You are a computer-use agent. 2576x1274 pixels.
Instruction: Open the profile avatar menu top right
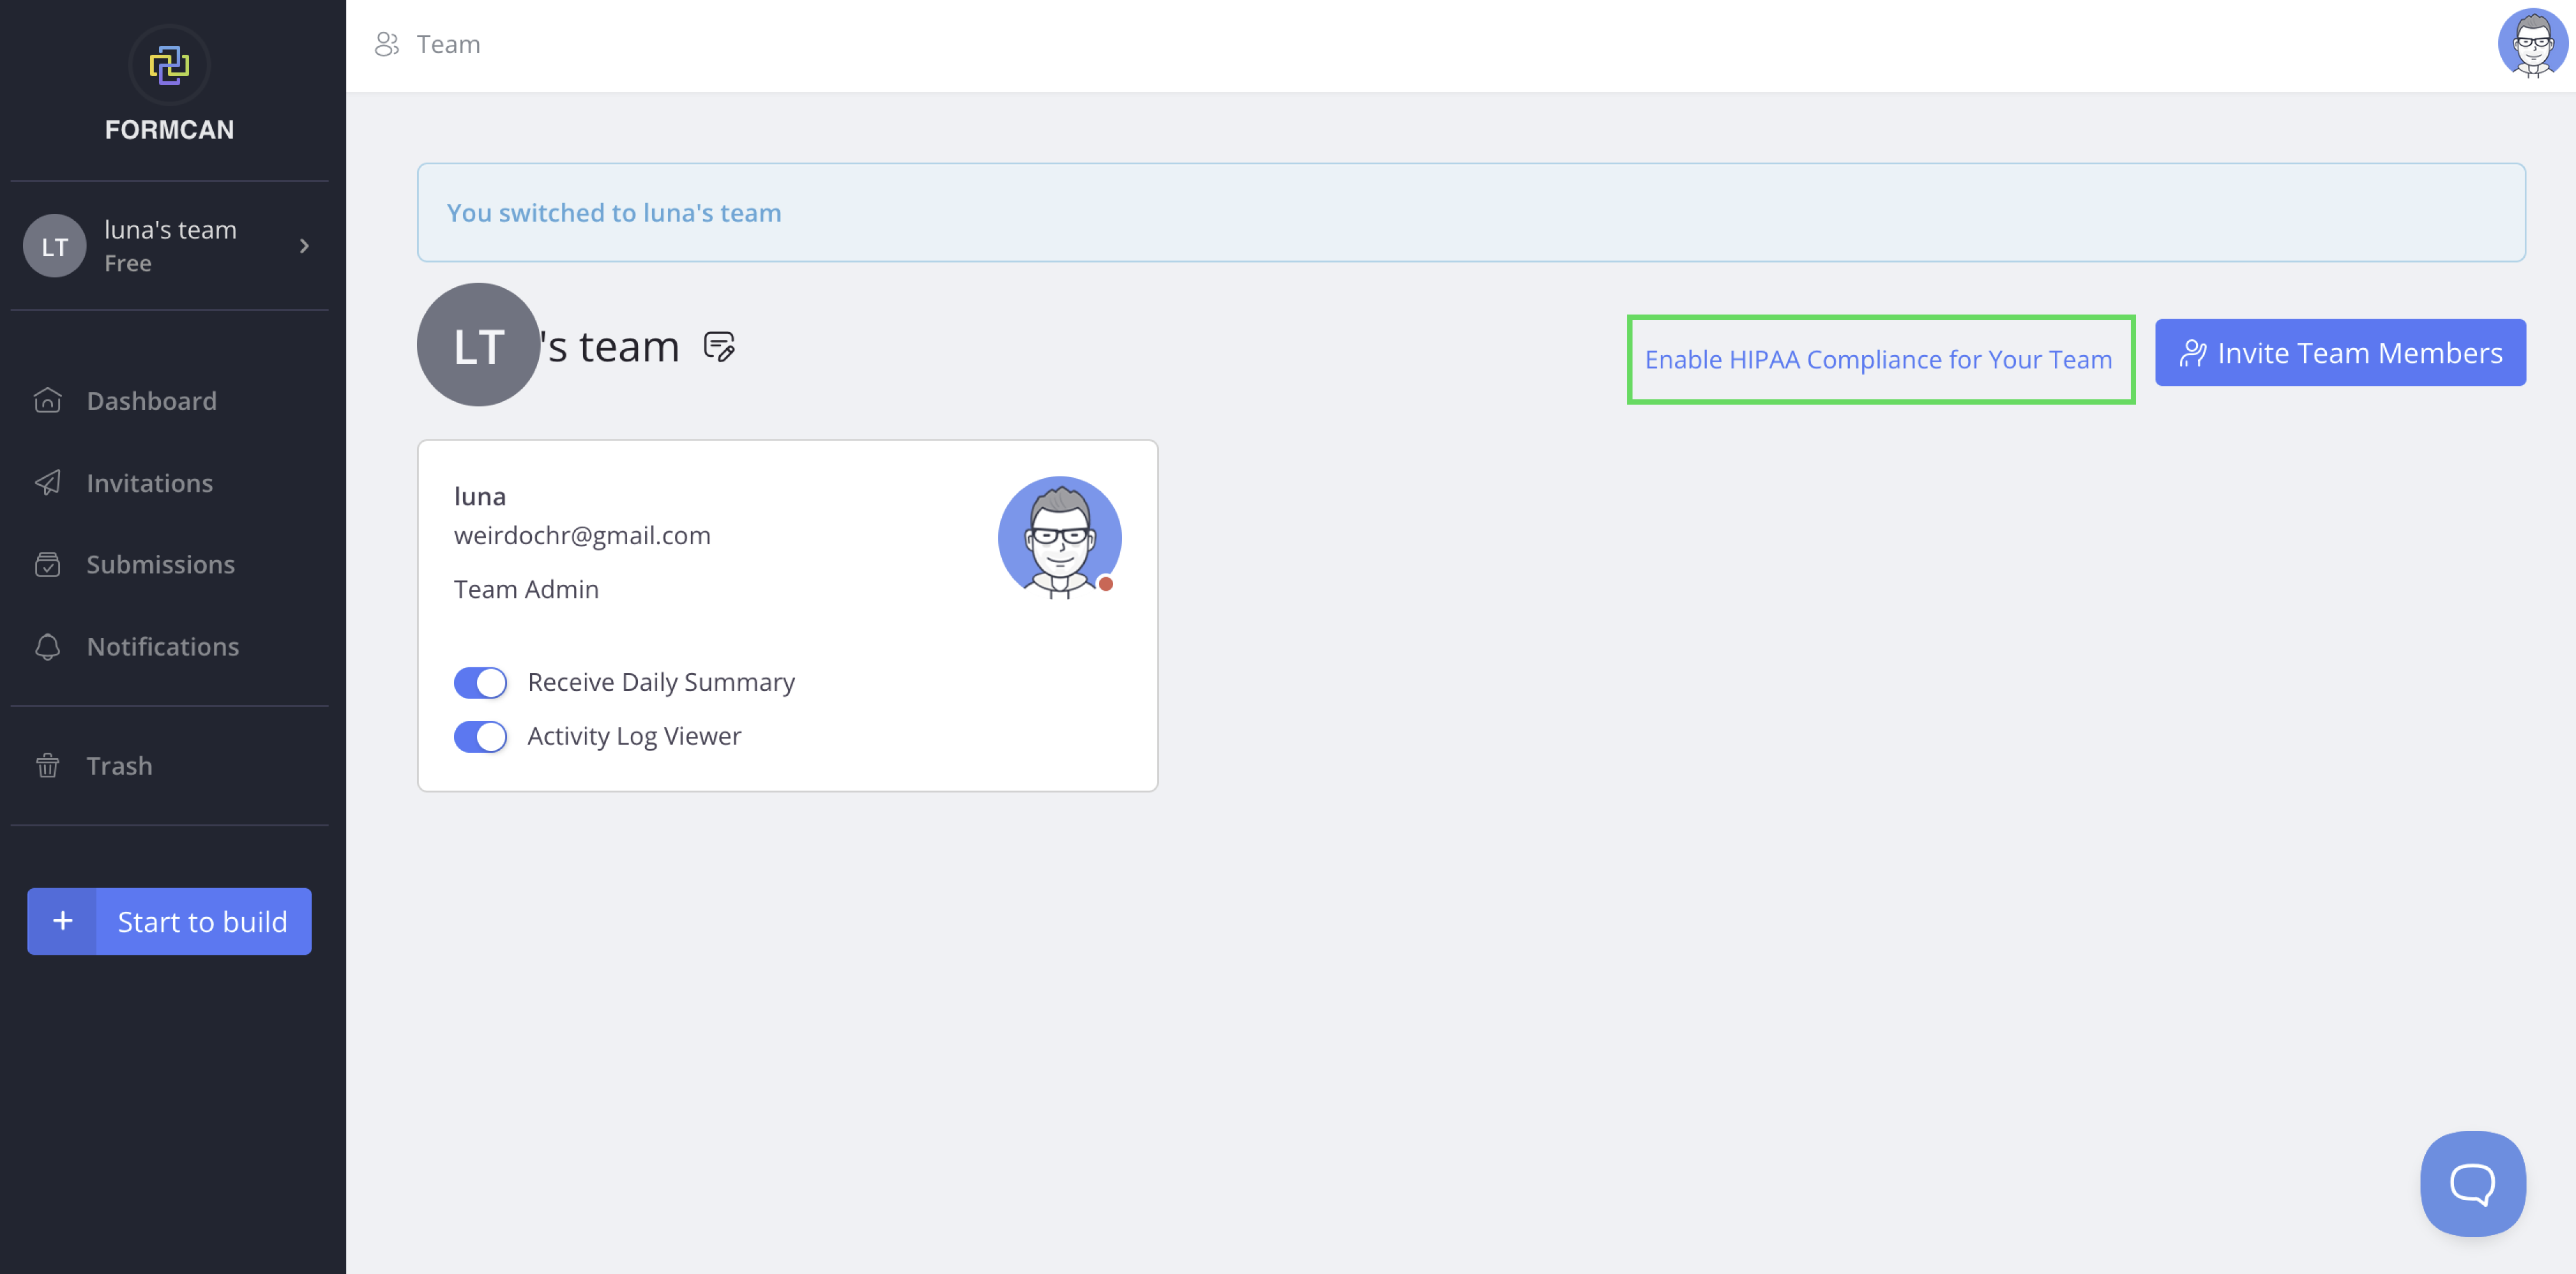[2532, 44]
